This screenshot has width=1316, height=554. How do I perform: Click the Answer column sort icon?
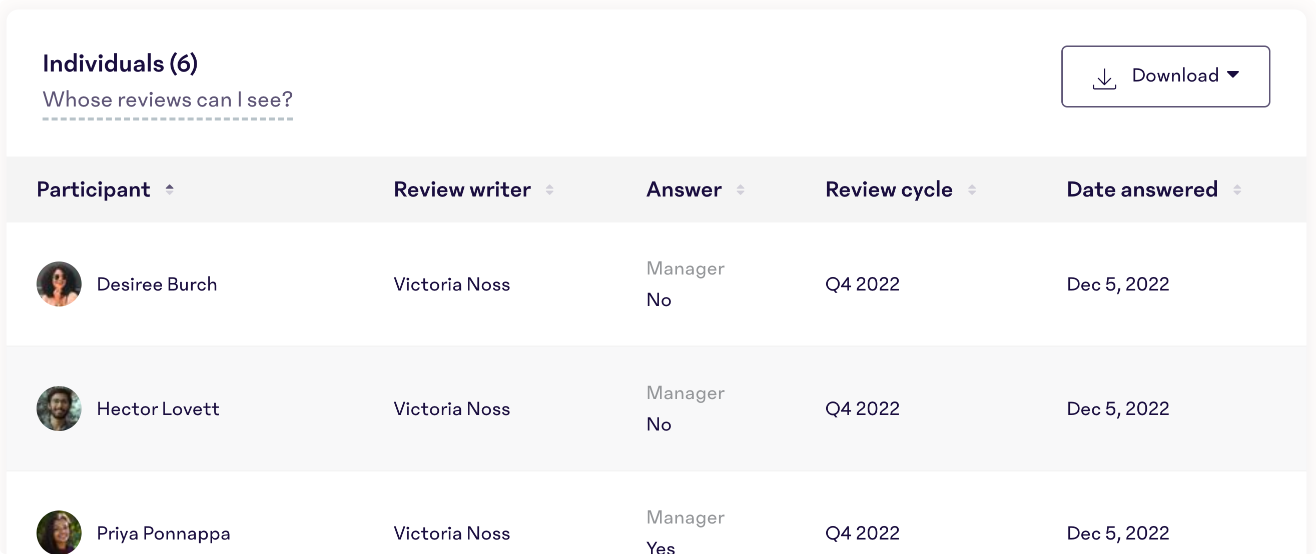(740, 190)
